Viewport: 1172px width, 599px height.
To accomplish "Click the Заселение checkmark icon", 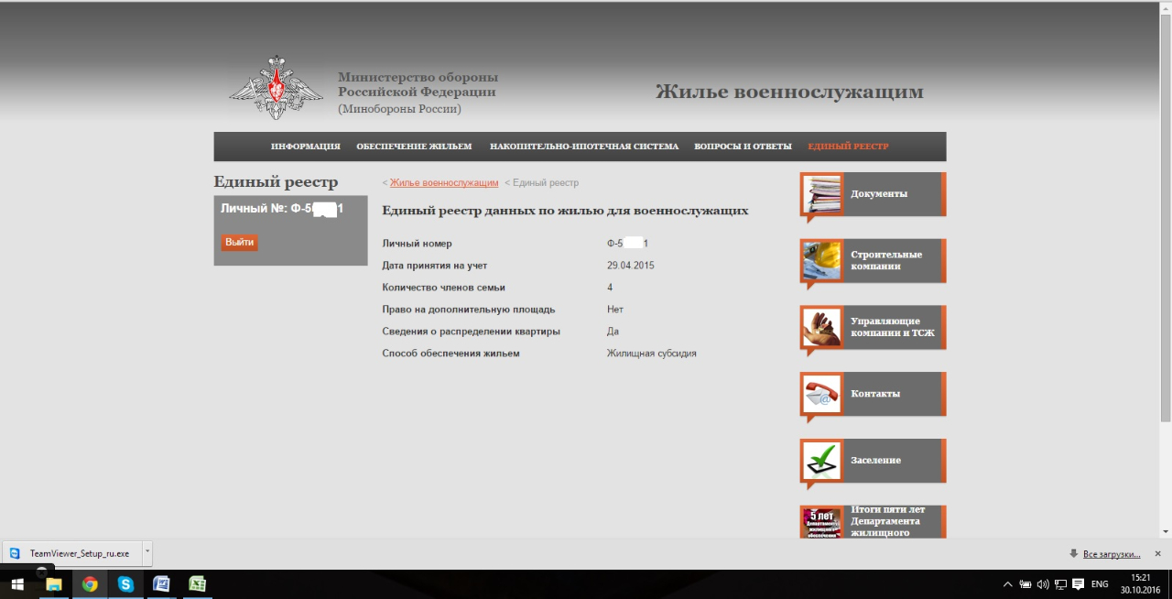I will tap(821, 460).
